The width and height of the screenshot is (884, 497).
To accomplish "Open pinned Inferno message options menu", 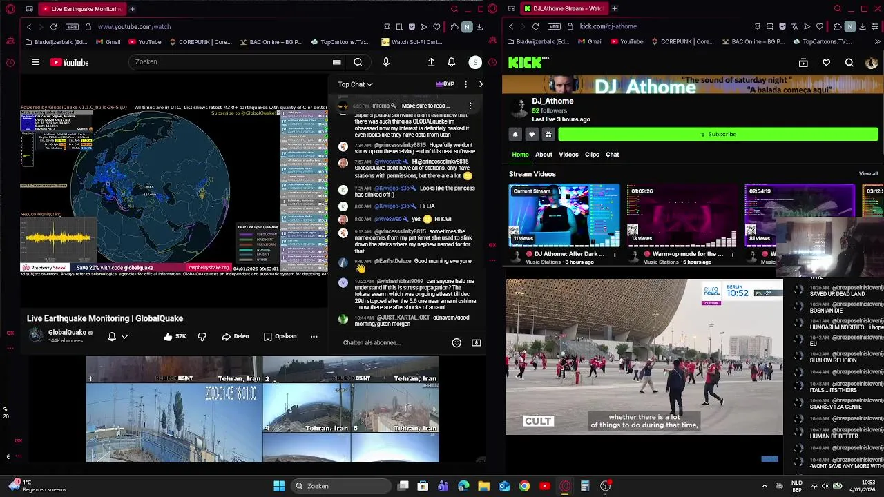I will tap(470, 106).
